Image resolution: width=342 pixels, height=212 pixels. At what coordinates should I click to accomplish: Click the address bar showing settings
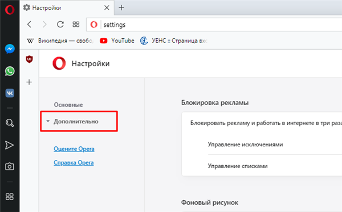pos(214,25)
